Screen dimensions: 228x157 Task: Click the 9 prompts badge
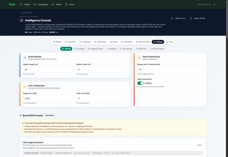(x=50, y=115)
